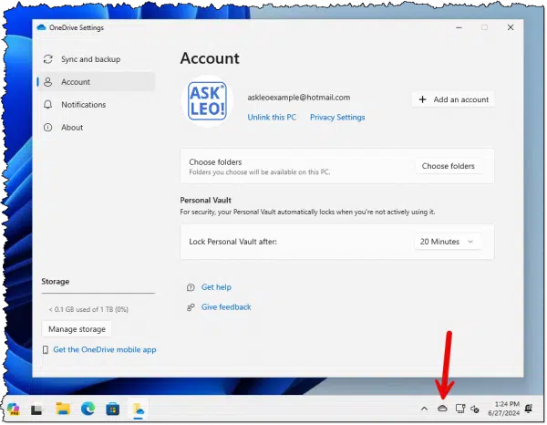Launch Microsoft Edge from the taskbar
Screen dimensions: 547x425
(x=88, y=409)
